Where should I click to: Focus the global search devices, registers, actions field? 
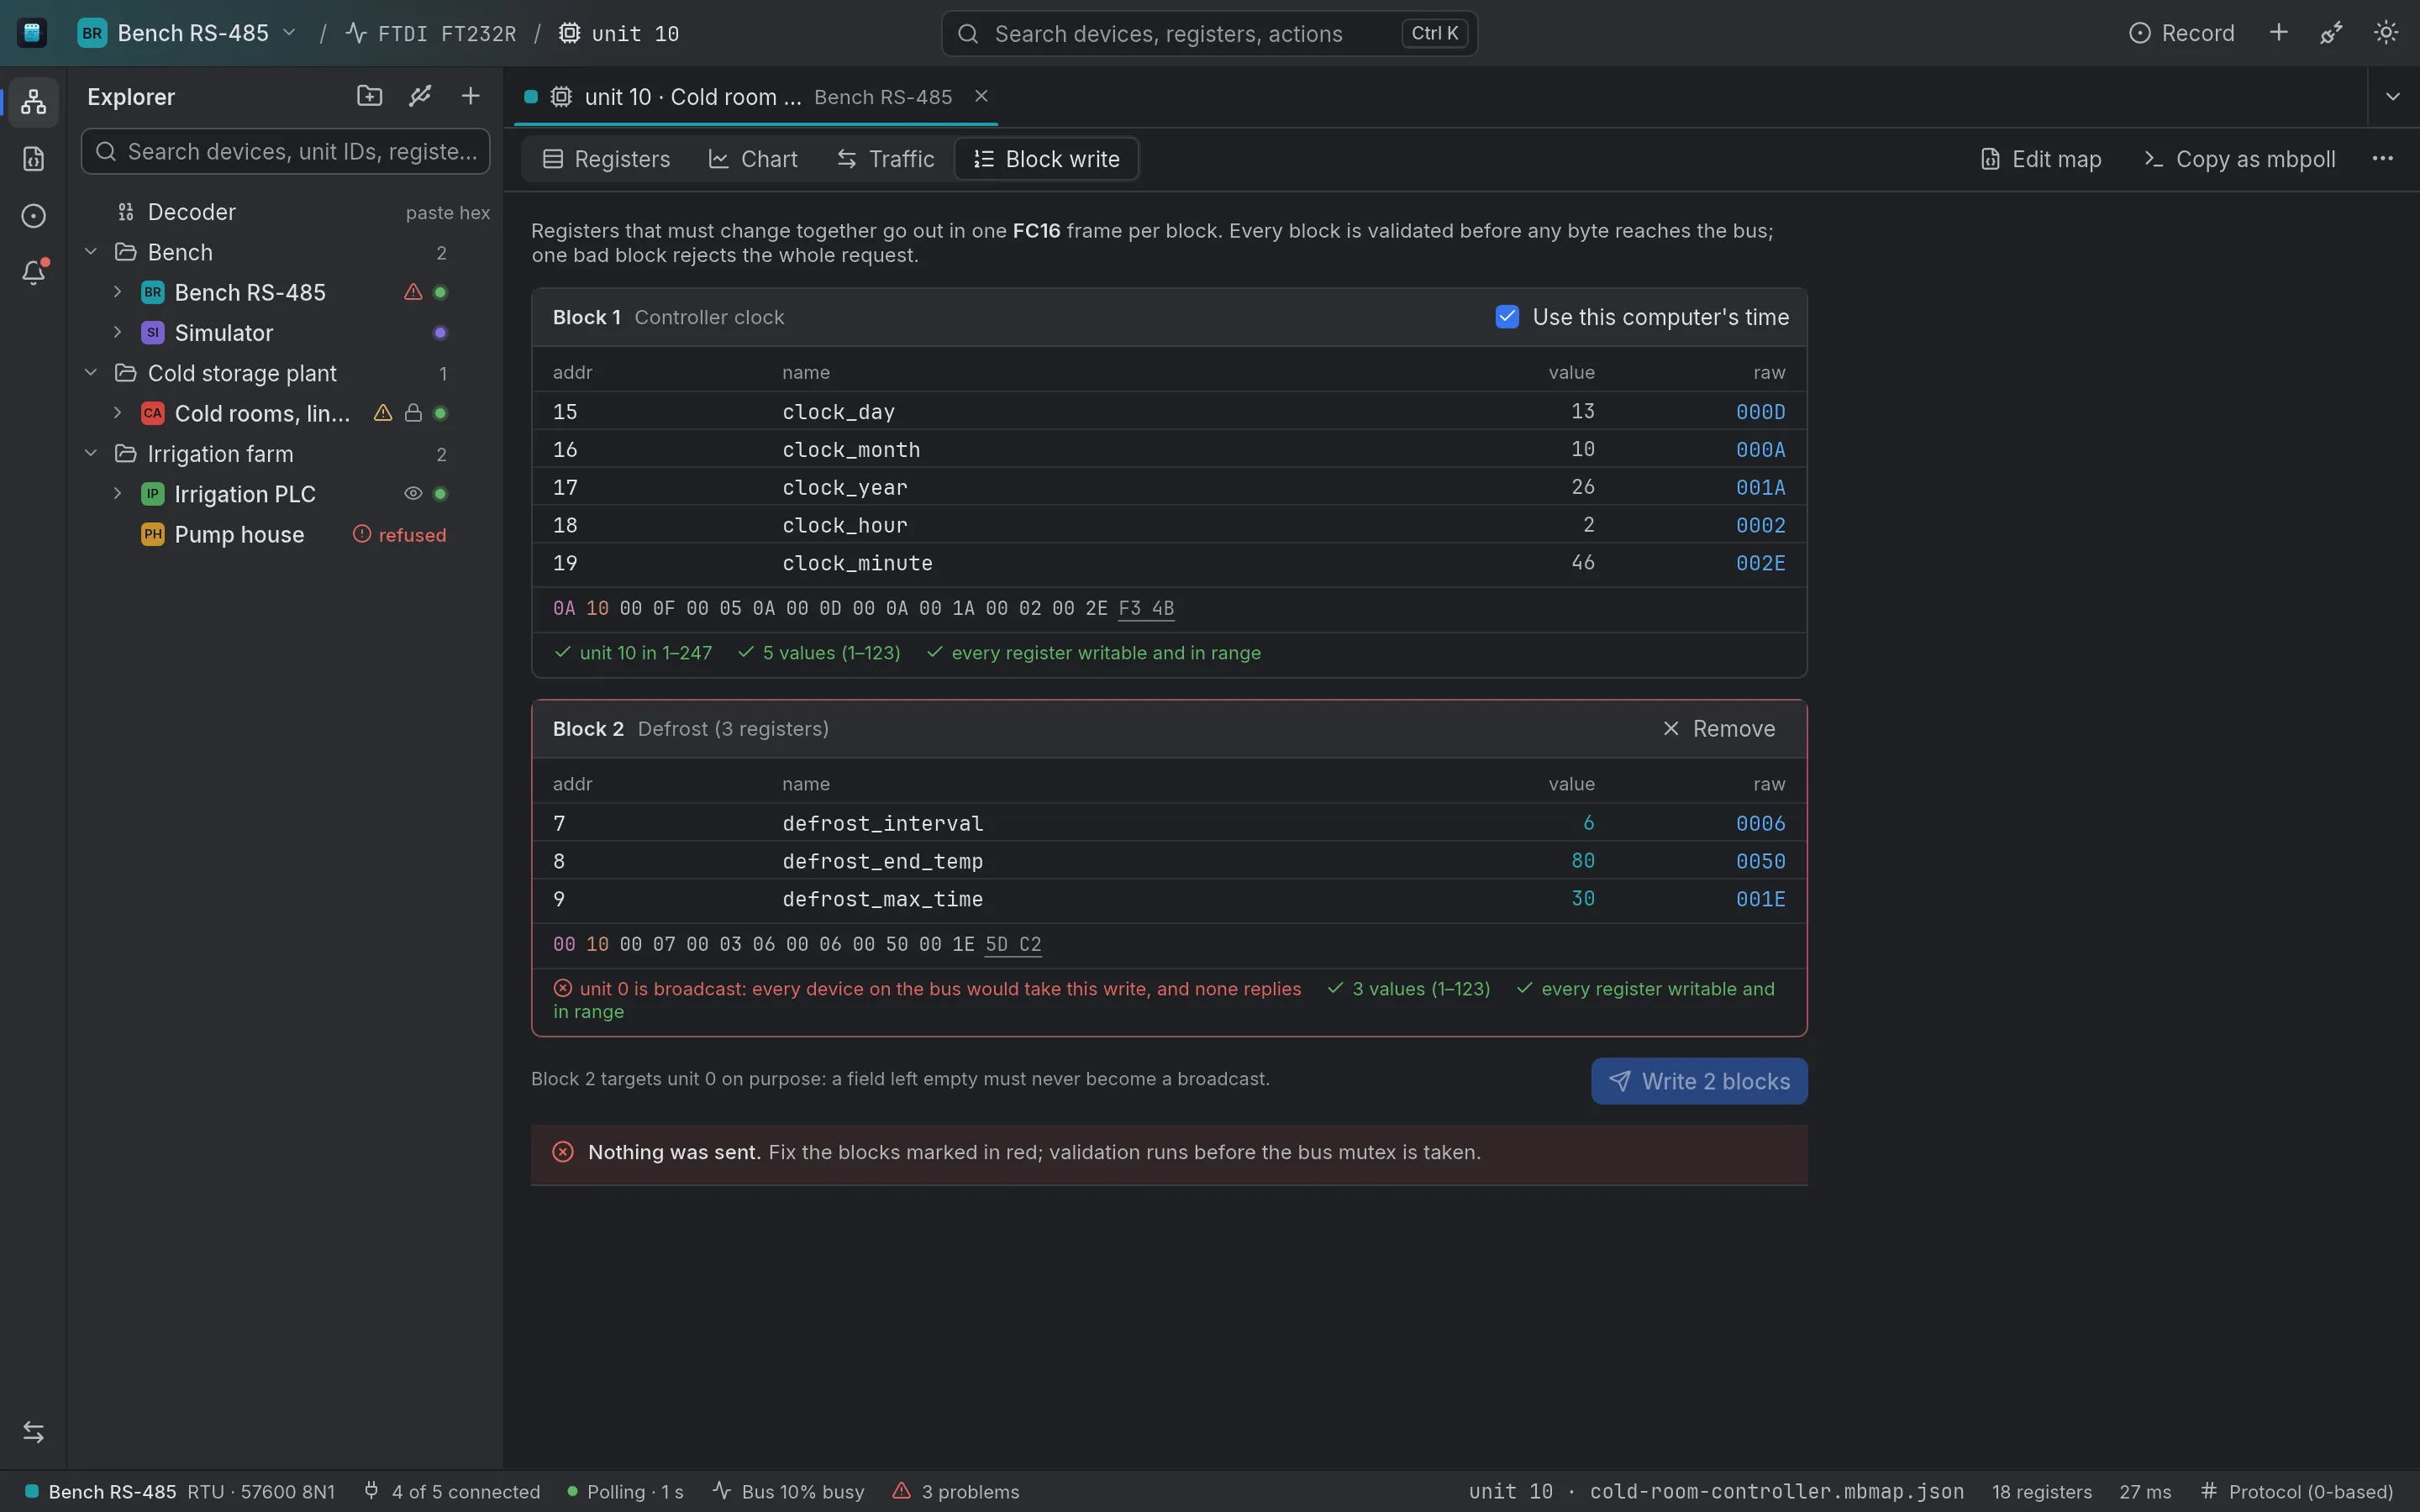(x=1209, y=33)
